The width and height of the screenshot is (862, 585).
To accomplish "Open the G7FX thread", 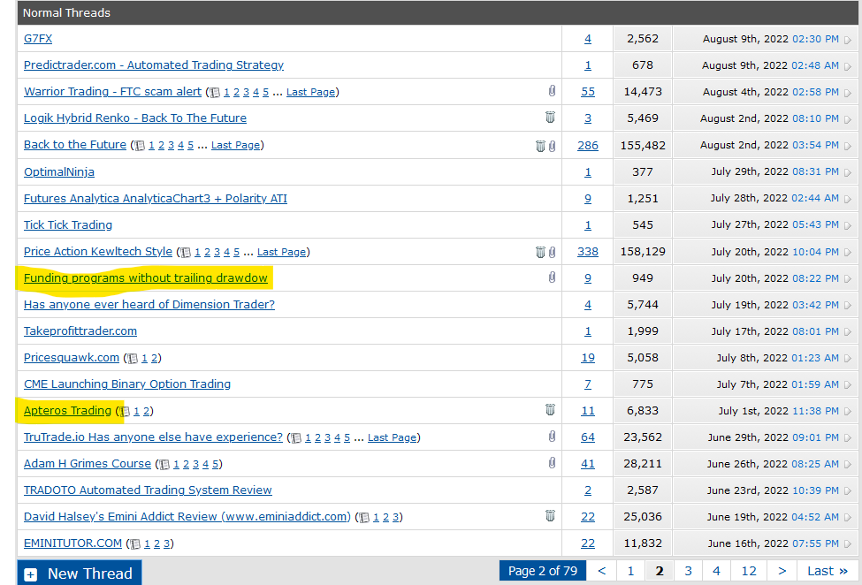I will coord(38,39).
